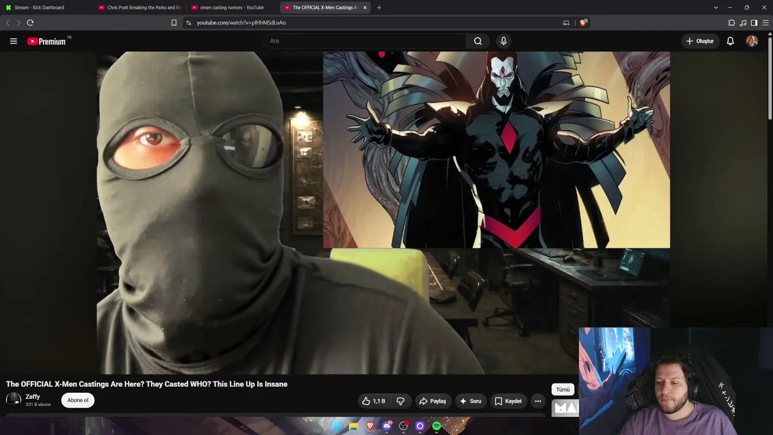Image resolution: width=773 pixels, height=435 pixels.
Task: Open the Zaffy channel name link
Action: pyautogui.click(x=33, y=396)
